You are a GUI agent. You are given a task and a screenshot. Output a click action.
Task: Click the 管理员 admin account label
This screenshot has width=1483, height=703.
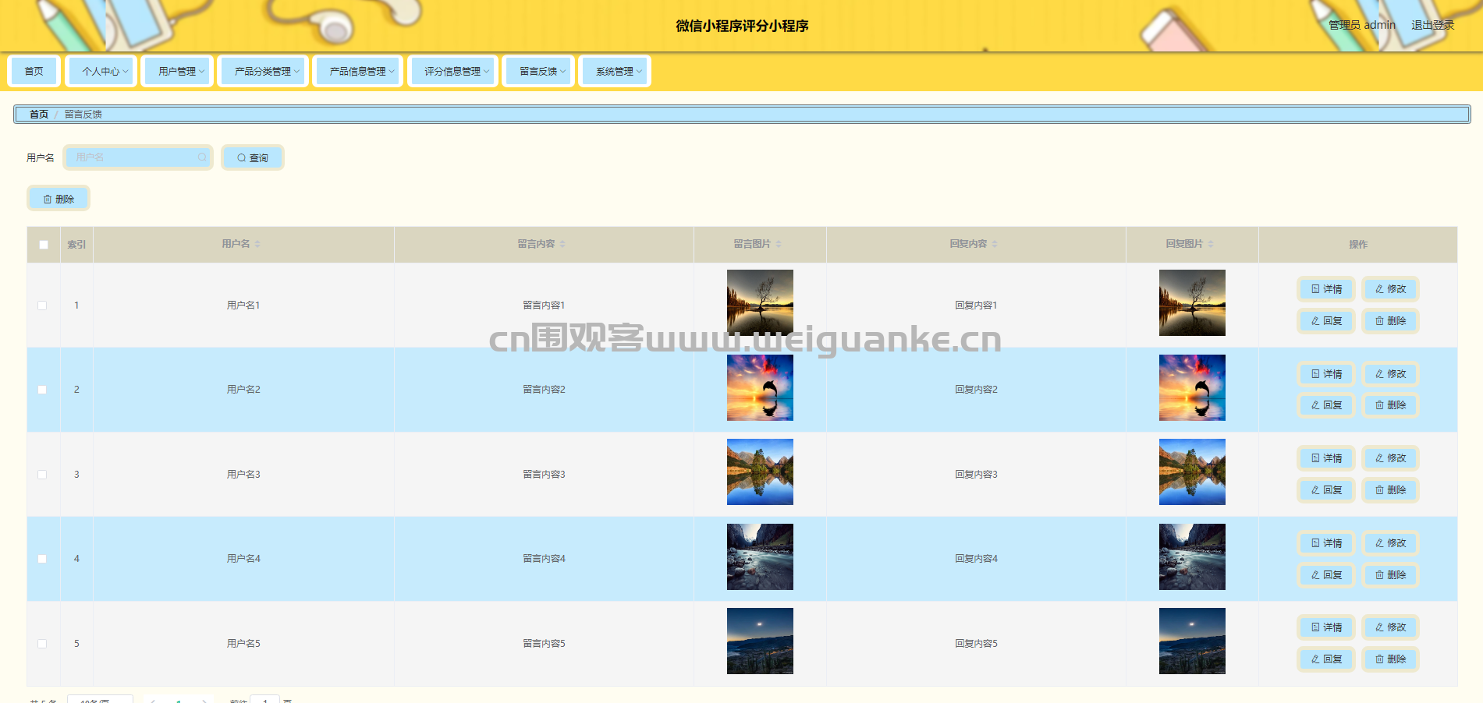click(1362, 25)
